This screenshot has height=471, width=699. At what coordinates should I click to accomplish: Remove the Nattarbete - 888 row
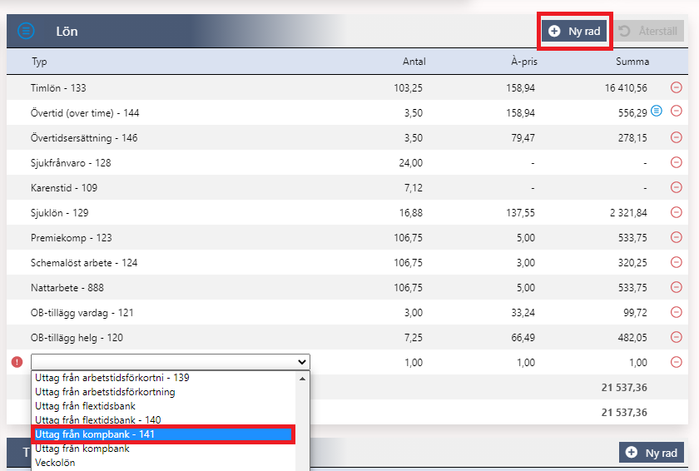[677, 287]
